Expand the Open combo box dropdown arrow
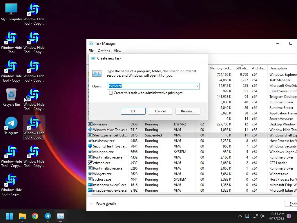 click(x=197, y=86)
